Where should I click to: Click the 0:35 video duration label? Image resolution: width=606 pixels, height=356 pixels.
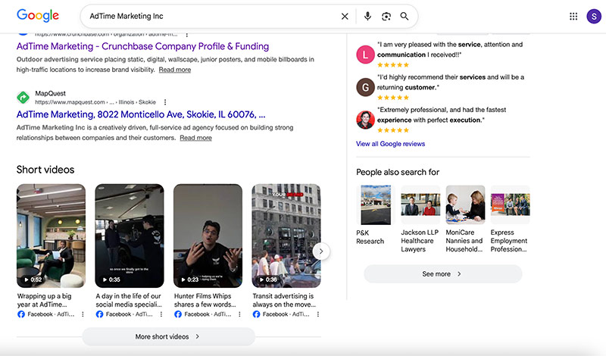pyautogui.click(x=111, y=279)
